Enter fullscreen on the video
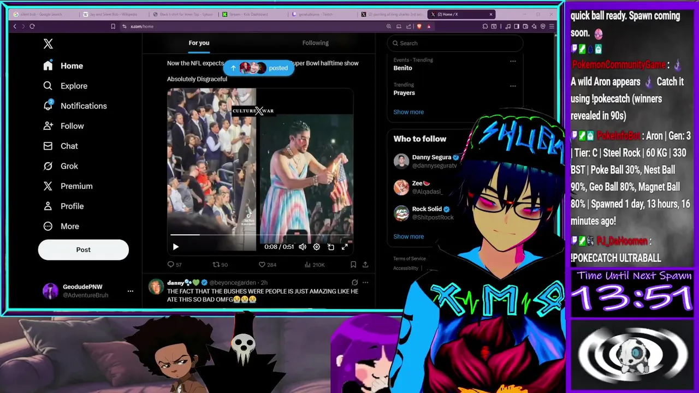This screenshot has width=699, height=393. tap(345, 247)
